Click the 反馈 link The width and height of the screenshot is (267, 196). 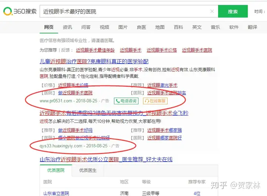pyautogui.click(x=65, y=50)
